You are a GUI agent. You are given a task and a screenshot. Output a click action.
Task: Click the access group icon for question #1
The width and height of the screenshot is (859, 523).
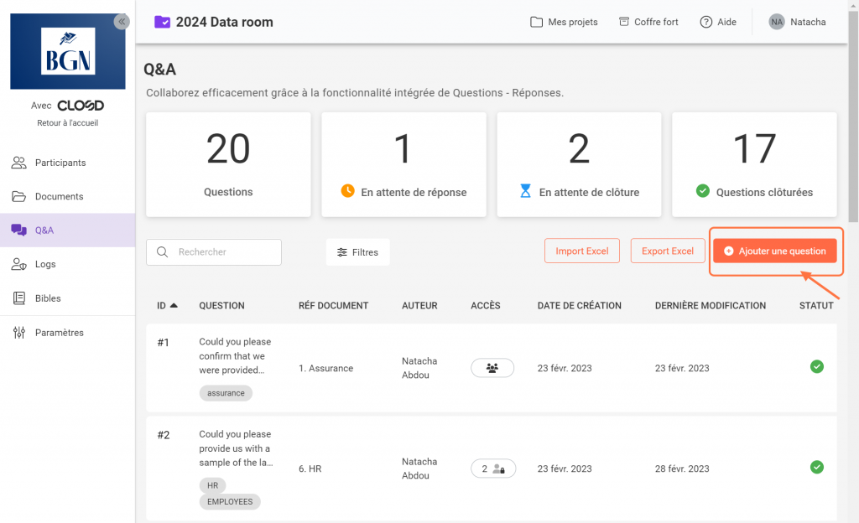pyautogui.click(x=492, y=368)
